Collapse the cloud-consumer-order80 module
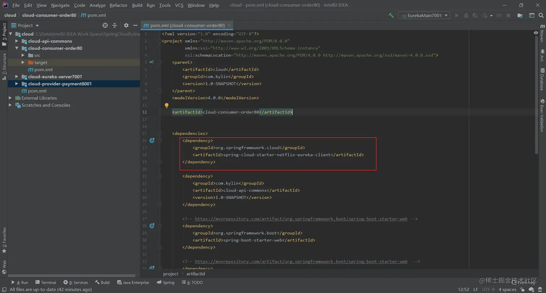Screen dimensions: 546x293 point(17,48)
